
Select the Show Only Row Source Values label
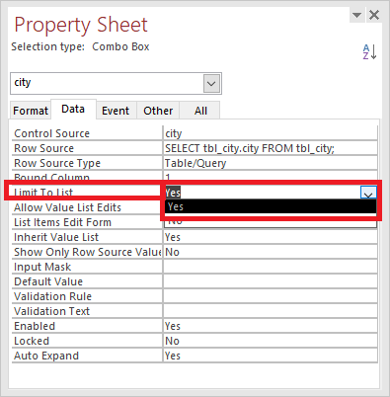pyautogui.click(x=88, y=252)
